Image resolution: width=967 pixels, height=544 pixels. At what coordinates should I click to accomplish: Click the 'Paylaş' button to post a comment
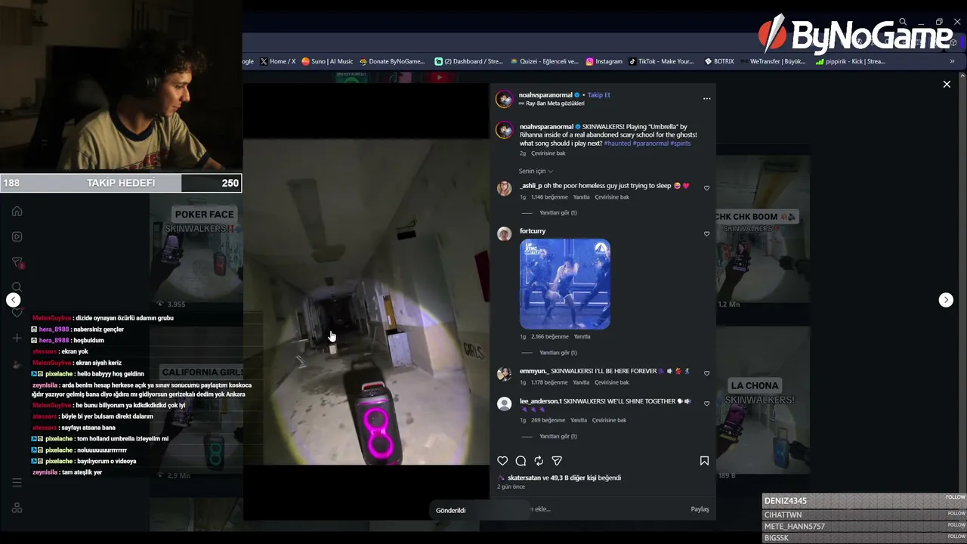(700, 509)
